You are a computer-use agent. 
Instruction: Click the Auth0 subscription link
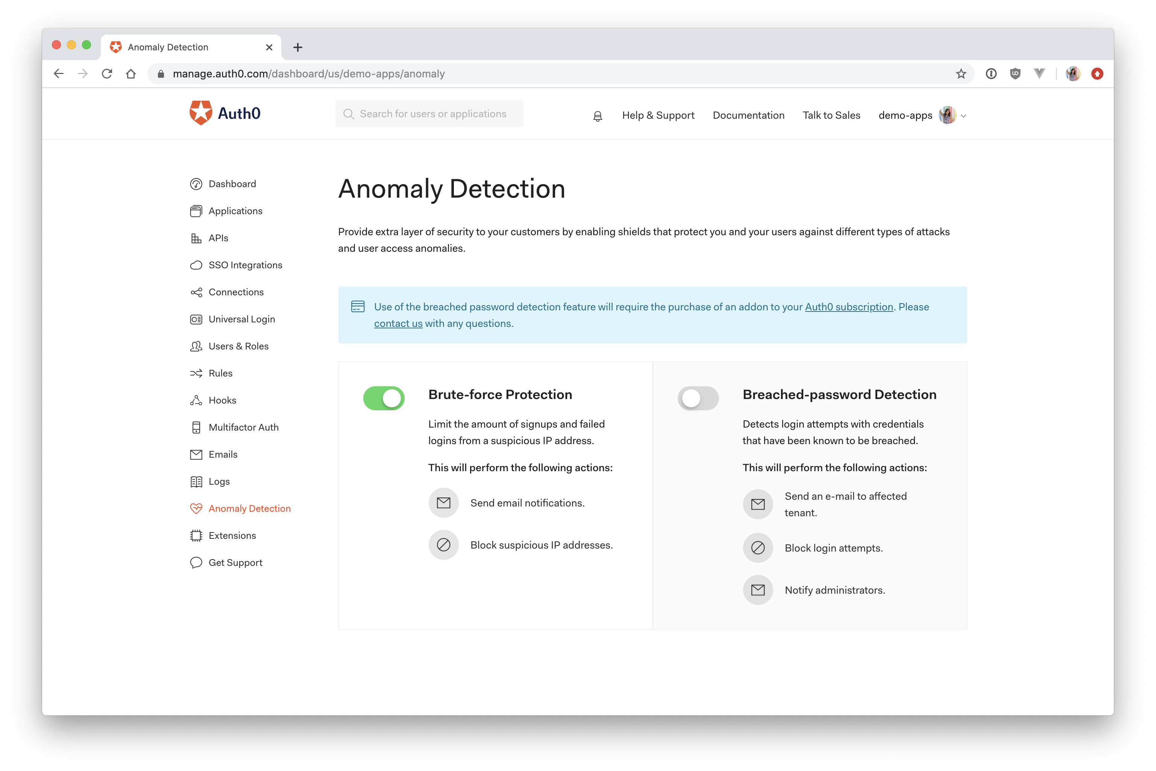848,307
